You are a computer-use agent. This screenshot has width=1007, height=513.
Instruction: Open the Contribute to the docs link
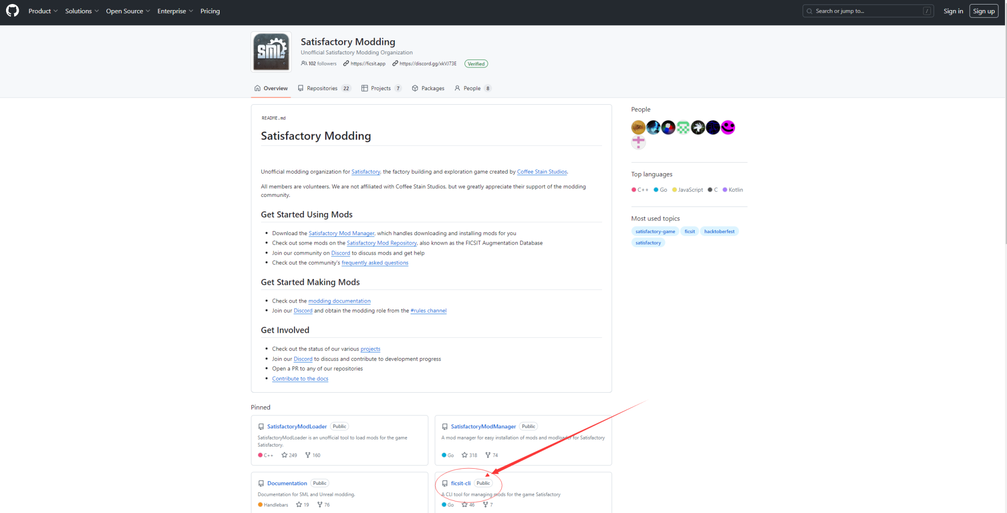pos(300,379)
